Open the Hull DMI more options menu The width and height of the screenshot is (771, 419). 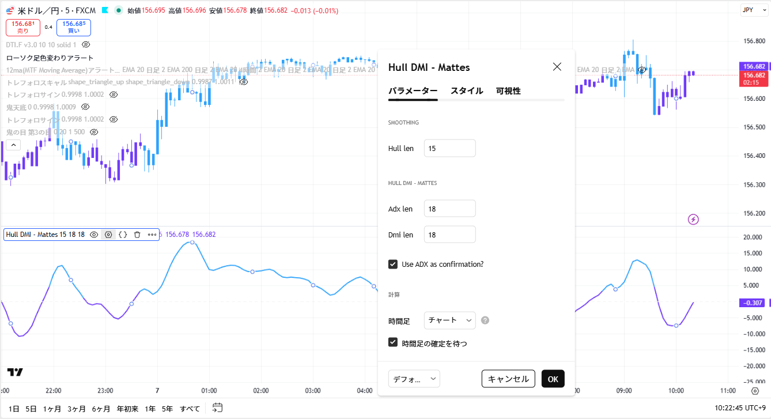point(152,235)
